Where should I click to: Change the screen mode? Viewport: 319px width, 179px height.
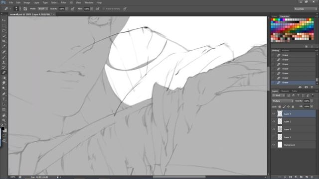4,141
